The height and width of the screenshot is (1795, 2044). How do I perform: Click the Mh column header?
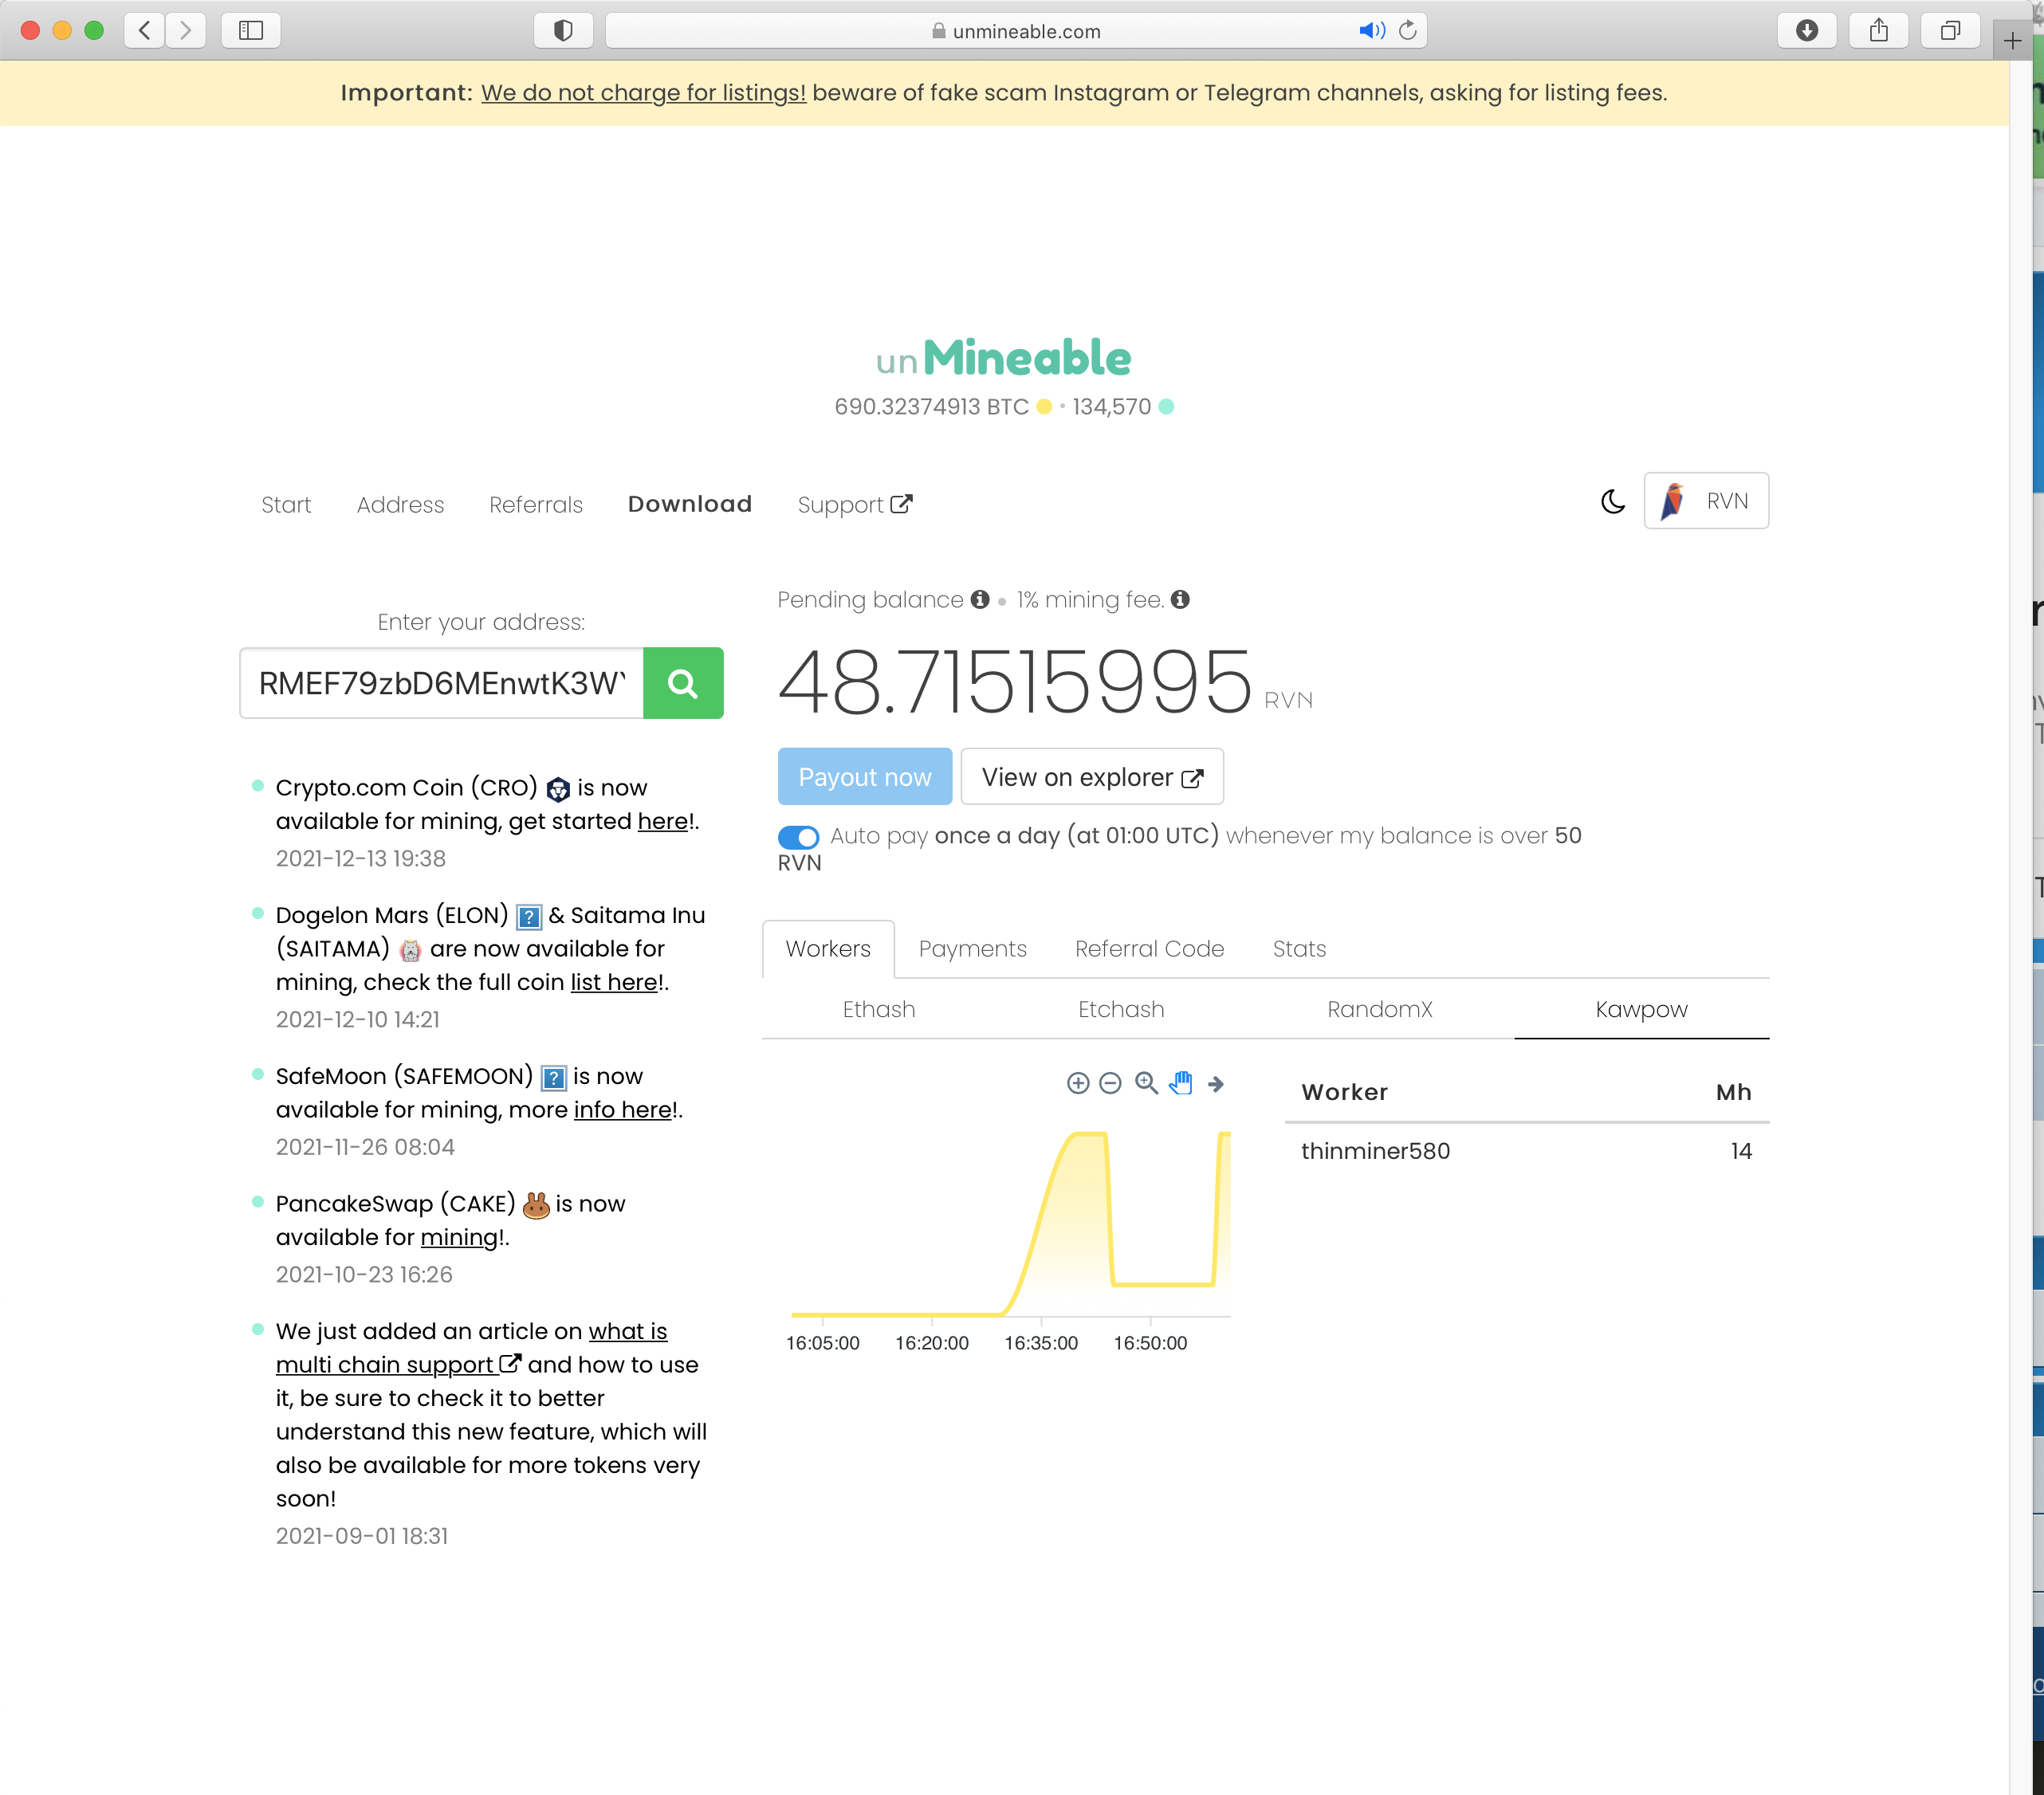click(x=1733, y=1093)
